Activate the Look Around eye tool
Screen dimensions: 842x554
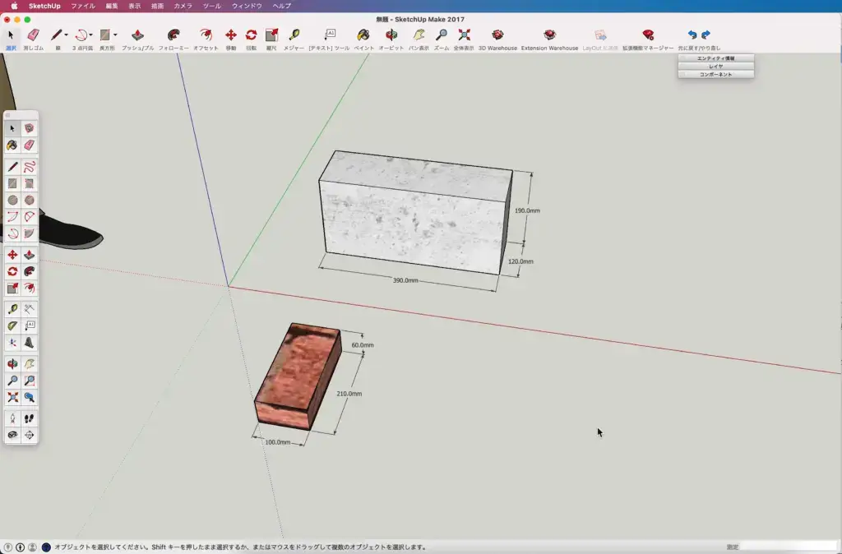click(x=12, y=435)
